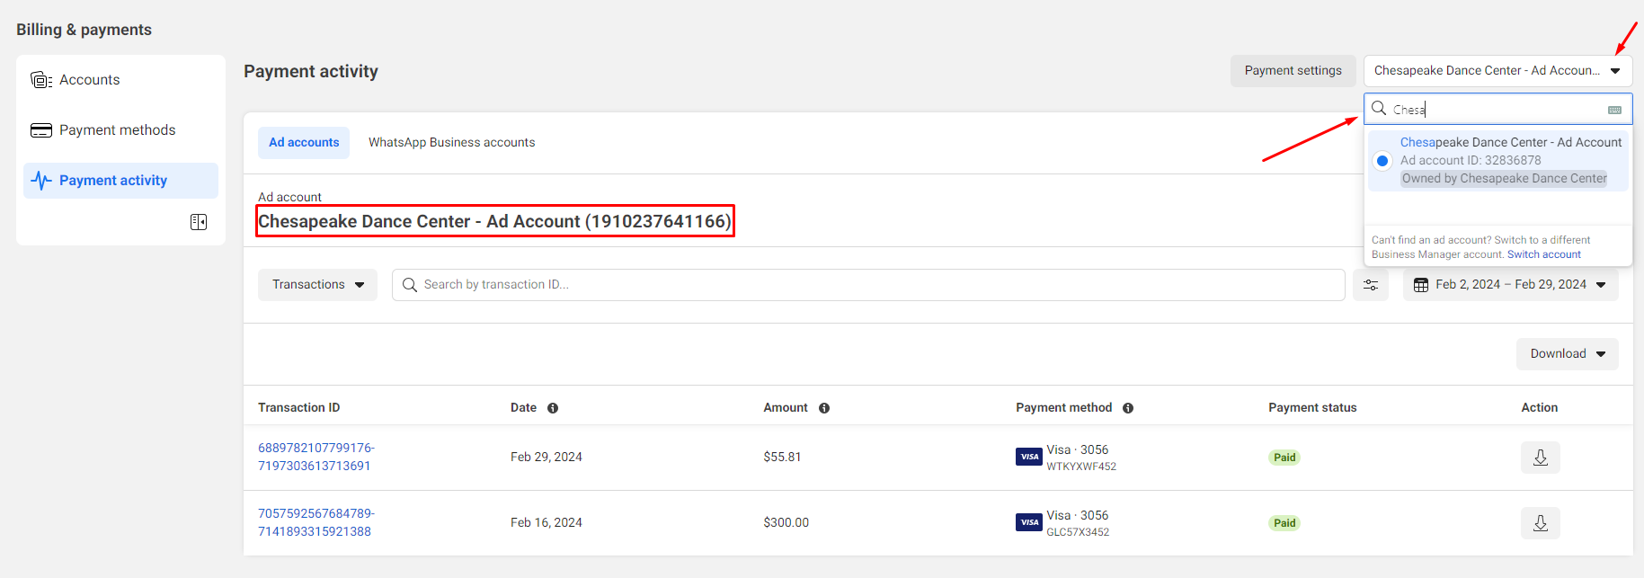
Task: Select Payment activity in the sidebar
Action: click(120, 181)
